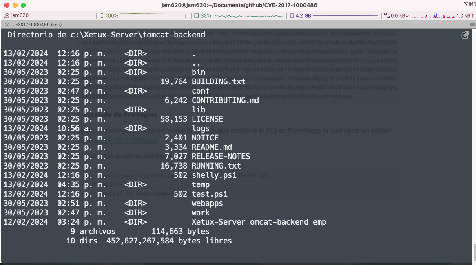Click the 'lib' directory entry
Image resolution: width=476 pixels, height=265 pixels.
(198, 110)
